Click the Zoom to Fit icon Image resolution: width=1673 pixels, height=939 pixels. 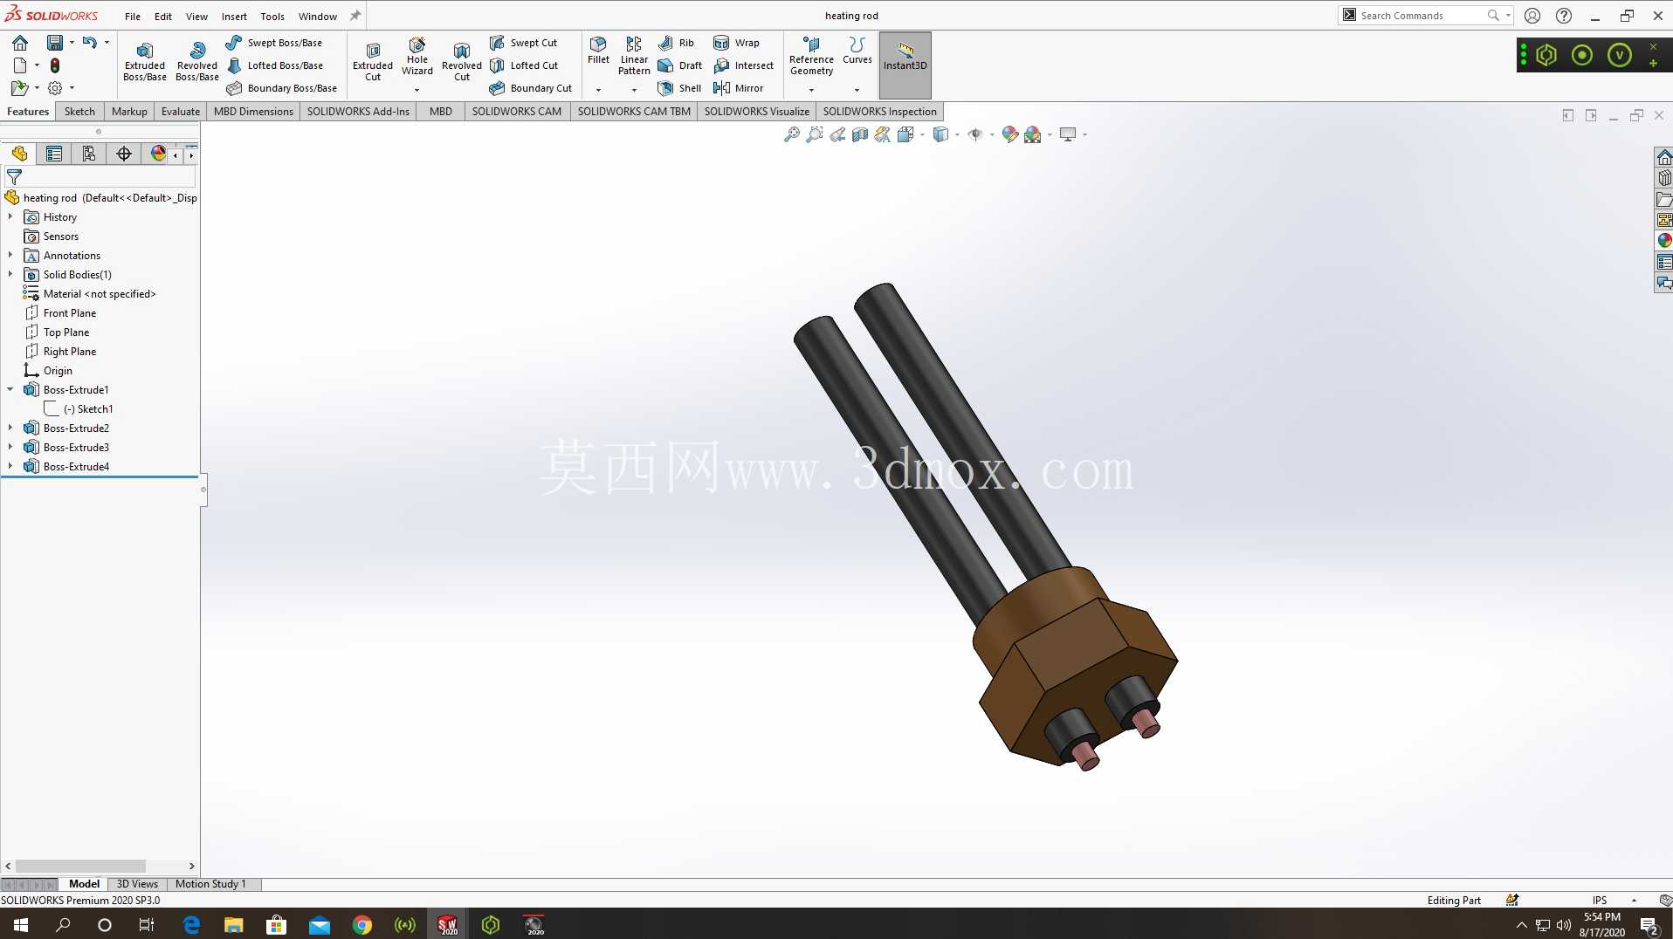click(792, 134)
